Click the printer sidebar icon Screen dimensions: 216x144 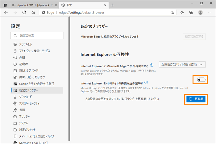[x=15, y=117]
